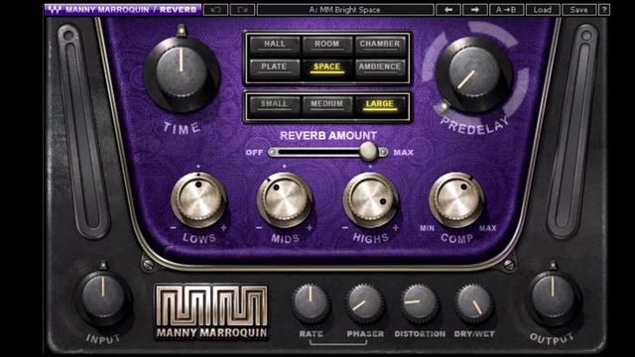Image resolution: width=635 pixels, height=357 pixels.
Task: Choose the Large size option
Action: 380,104
